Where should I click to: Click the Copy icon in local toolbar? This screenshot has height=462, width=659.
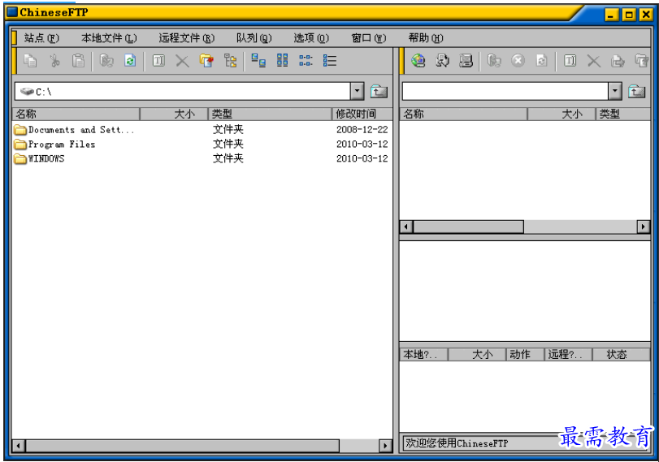pyautogui.click(x=30, y=61)
